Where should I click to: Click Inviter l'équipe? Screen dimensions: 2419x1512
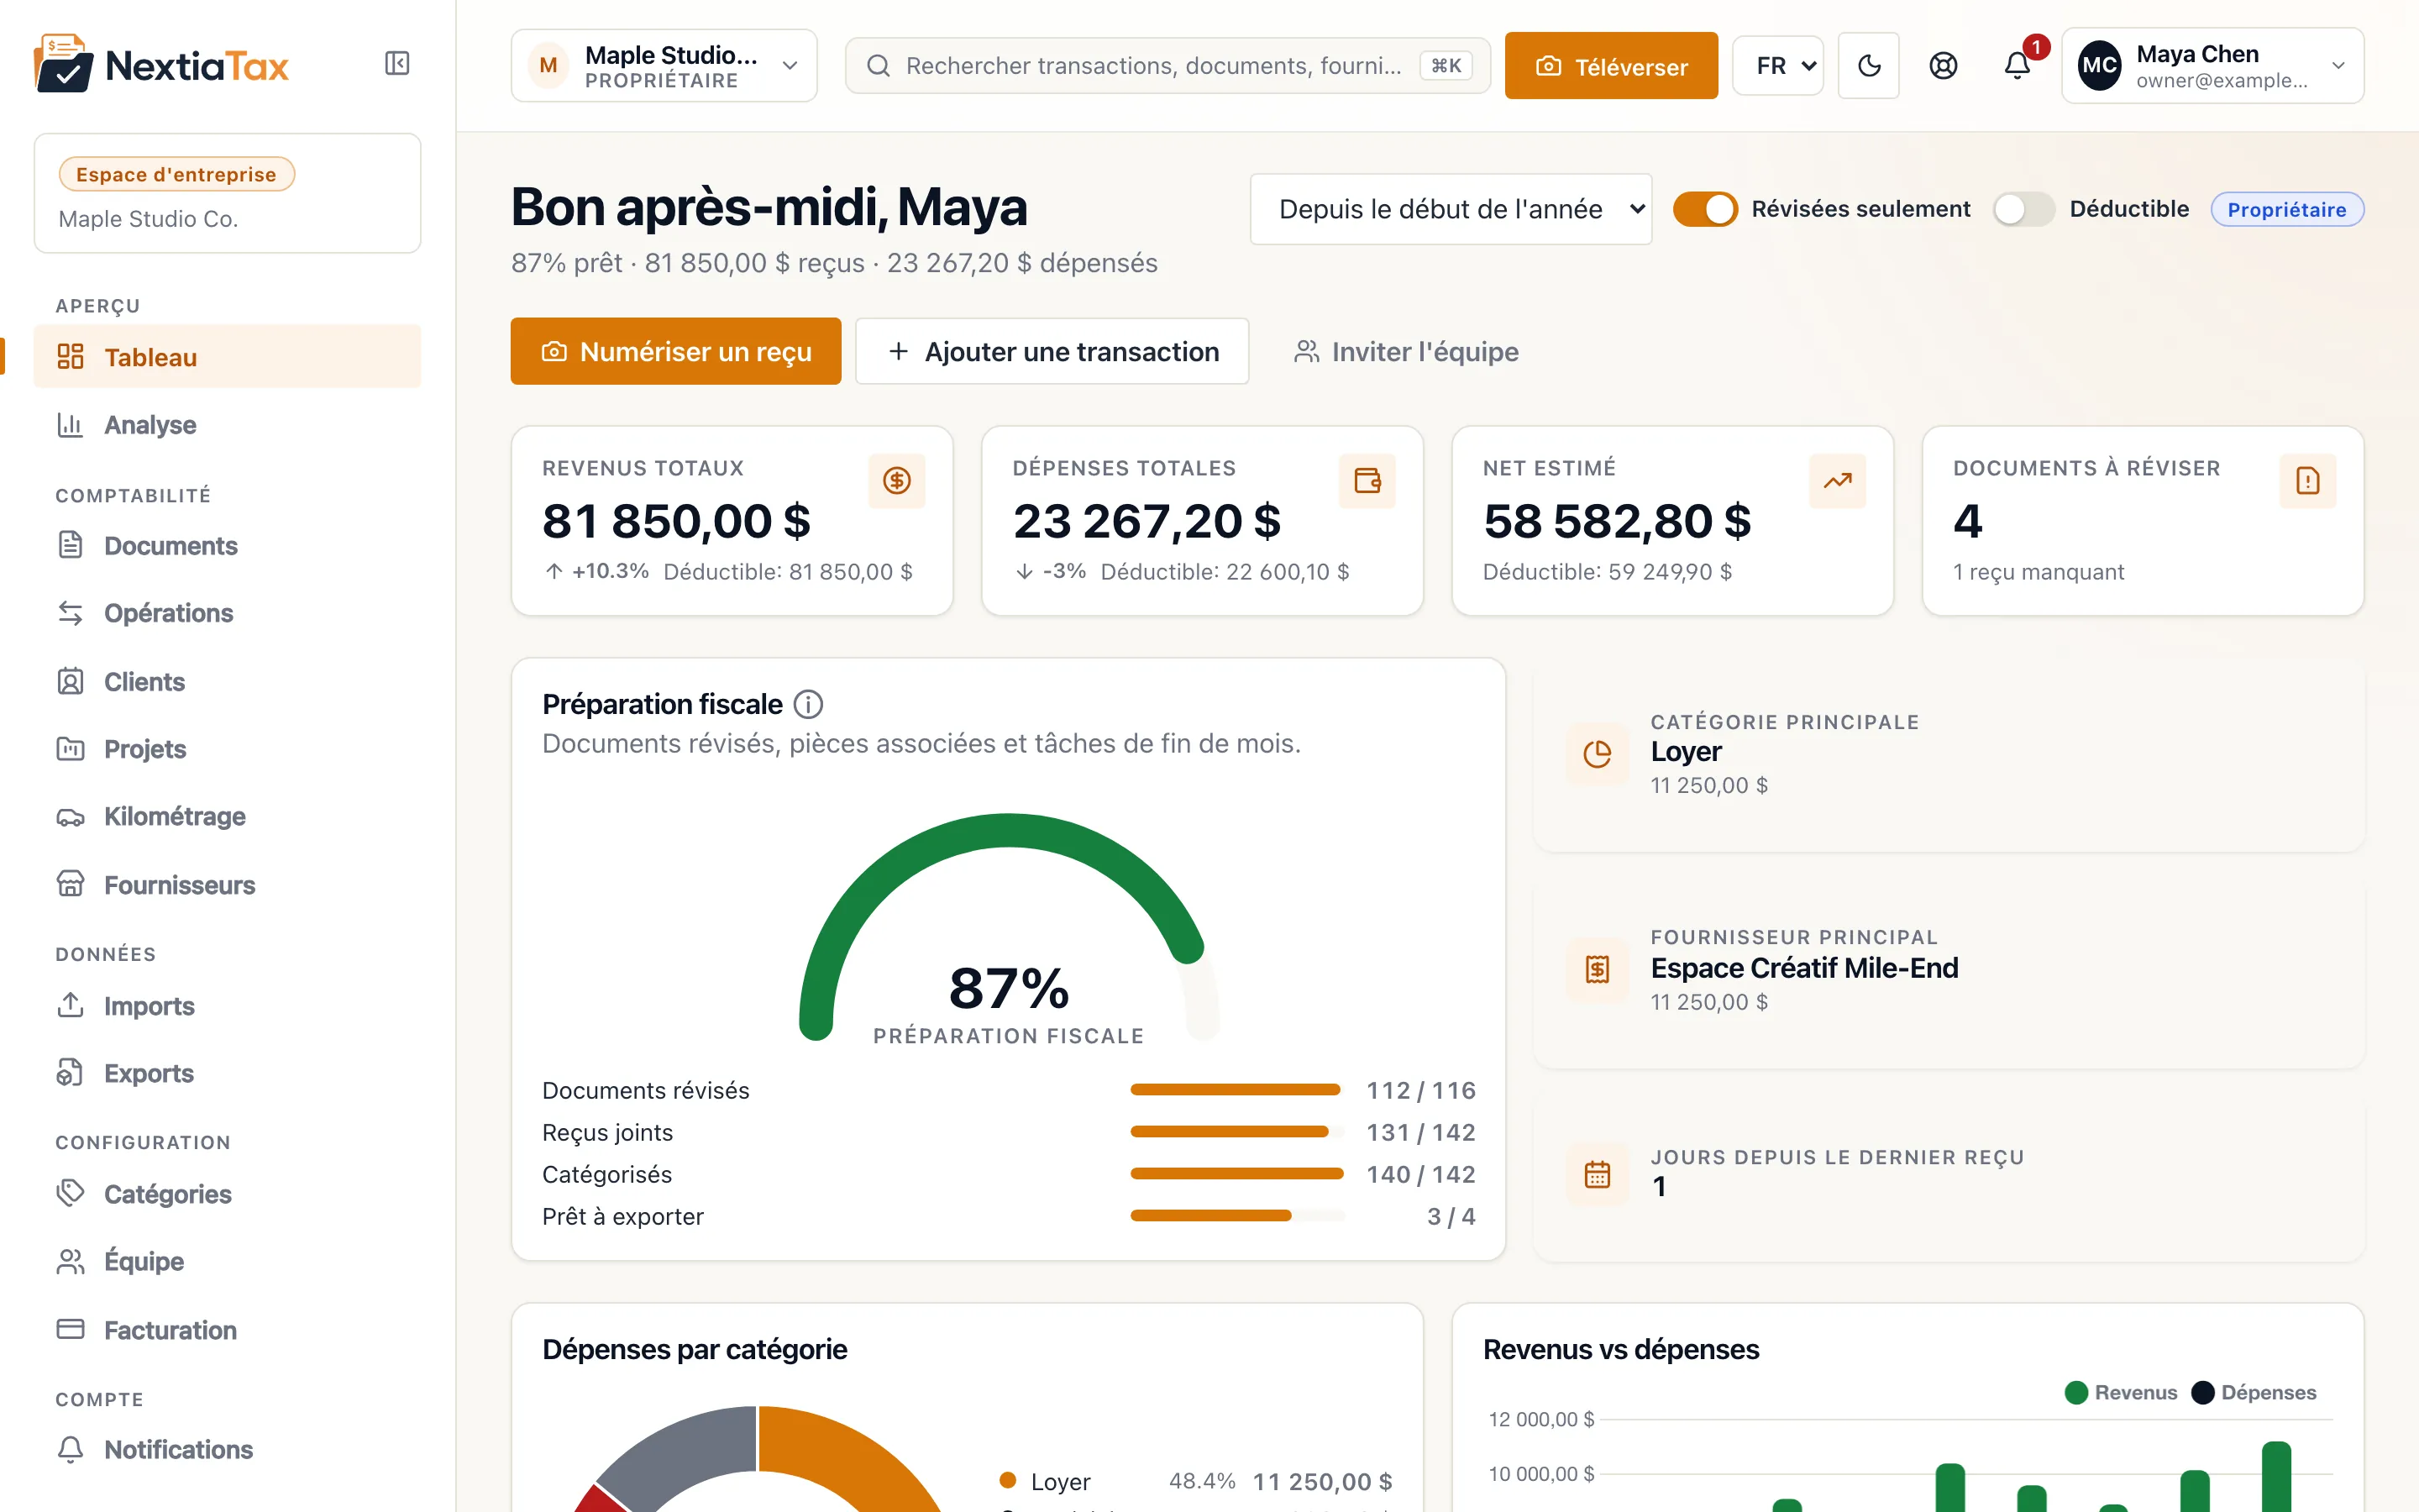tap(1405, 351)
